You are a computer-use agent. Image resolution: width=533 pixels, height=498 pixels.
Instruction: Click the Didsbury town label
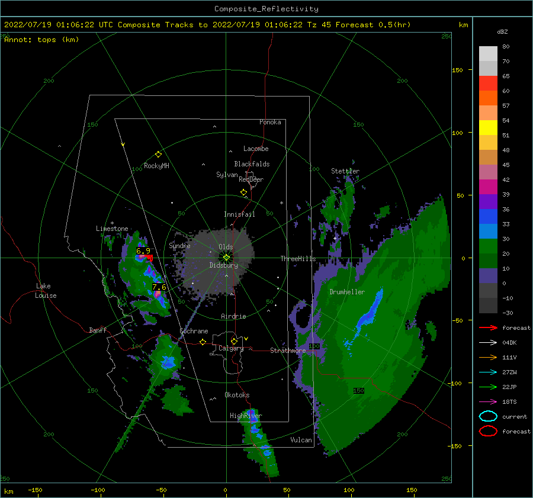(223, 265)
